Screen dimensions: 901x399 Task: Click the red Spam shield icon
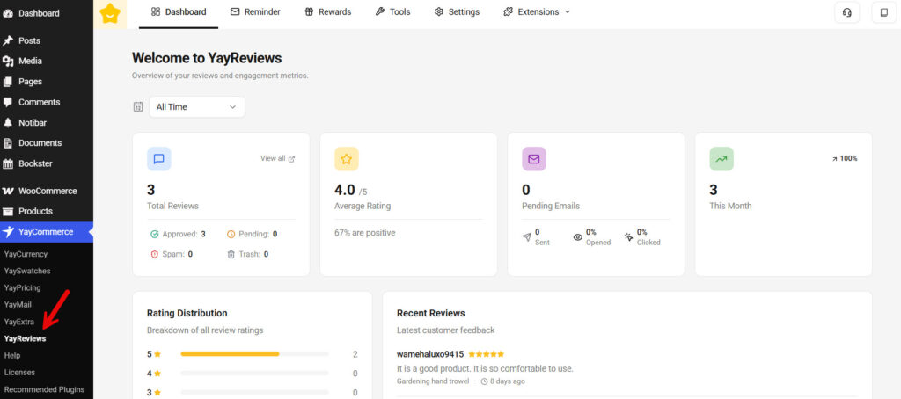[154, 254]
